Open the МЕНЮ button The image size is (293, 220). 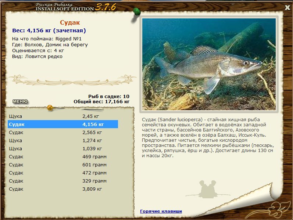20,101
